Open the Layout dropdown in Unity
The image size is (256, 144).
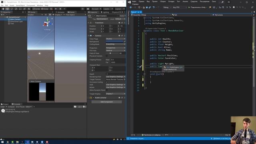(120, 9)
